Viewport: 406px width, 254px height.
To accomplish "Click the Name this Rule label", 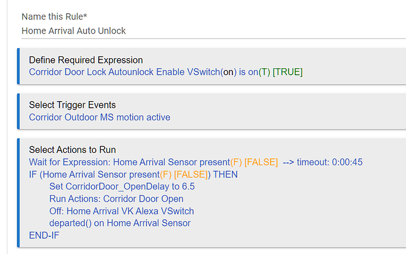I will 54,16.
